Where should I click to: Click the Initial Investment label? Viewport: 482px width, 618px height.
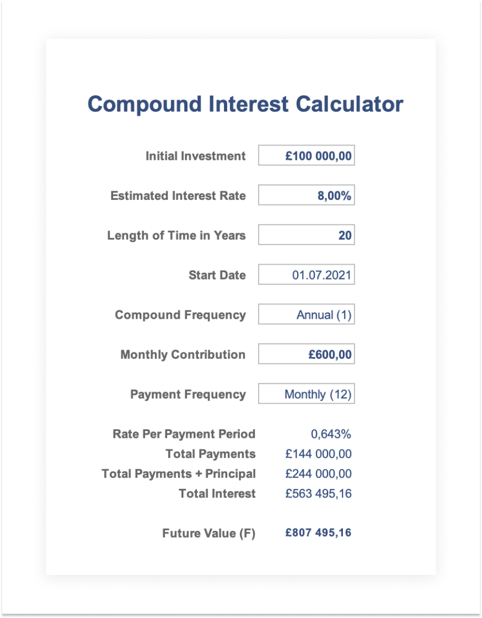click(x=195, y=156)
